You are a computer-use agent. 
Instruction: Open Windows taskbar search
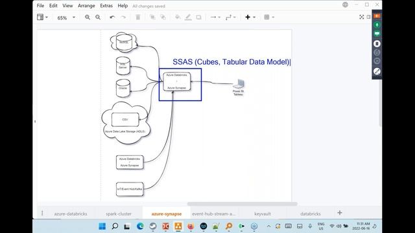coord(115,226)
